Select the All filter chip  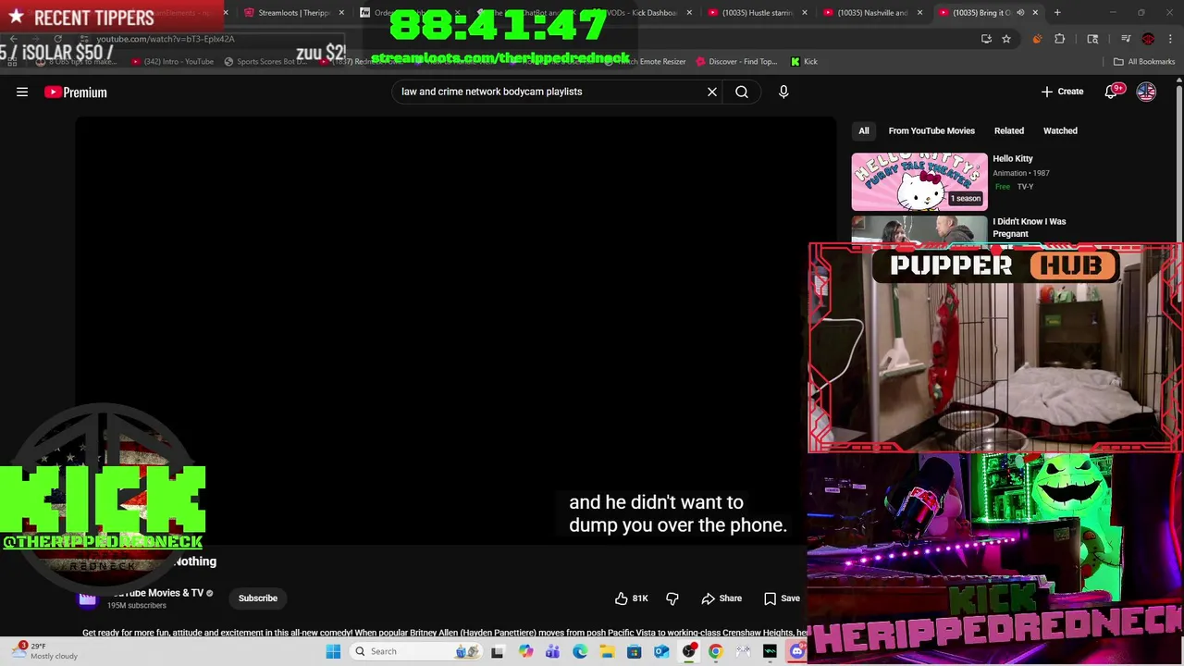pos(863,130)
